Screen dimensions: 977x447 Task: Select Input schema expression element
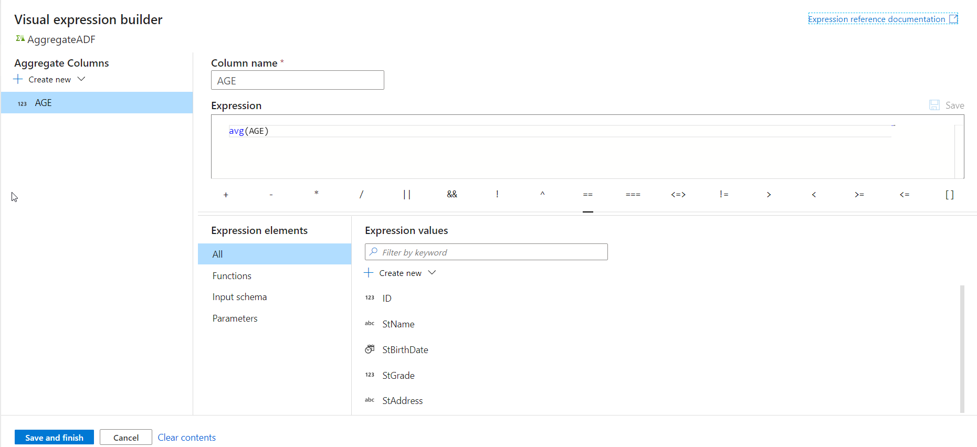click(x=239, y=297)
